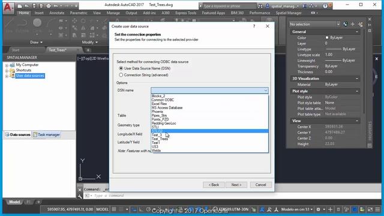The image size is (384, 216).
Task: Open the Insert ribbon tab
Action: 39,13
